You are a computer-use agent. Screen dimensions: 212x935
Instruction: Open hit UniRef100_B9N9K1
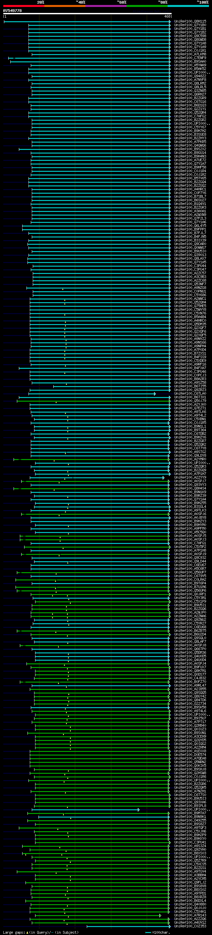click(x=190, y=817)
